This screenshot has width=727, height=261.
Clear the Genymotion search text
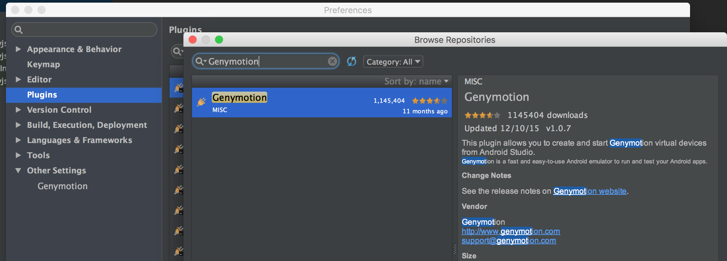332,61
